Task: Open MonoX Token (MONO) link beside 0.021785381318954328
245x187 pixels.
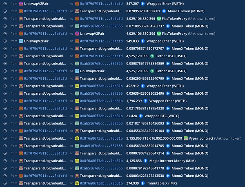Action: coord(190,109)
